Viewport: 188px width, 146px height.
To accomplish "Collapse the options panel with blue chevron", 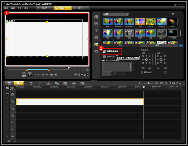I will (181, 45).
